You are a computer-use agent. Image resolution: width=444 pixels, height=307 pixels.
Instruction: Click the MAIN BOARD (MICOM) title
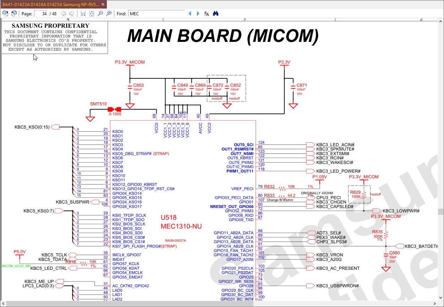tap(223, 36)
